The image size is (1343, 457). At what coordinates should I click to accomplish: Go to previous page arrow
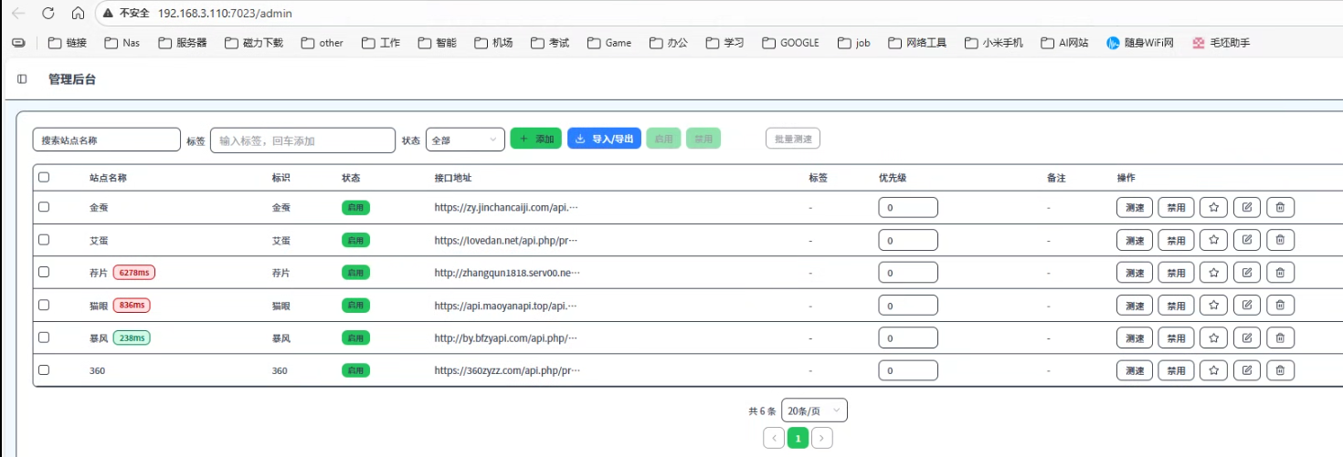point(774,438)
